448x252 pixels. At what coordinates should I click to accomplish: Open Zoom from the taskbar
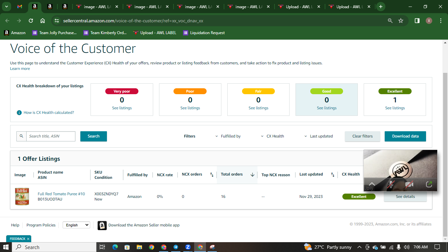coord(188,247)
